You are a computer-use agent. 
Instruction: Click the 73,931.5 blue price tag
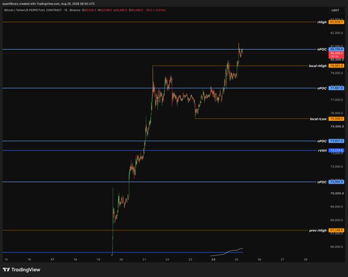pos(336,141)
